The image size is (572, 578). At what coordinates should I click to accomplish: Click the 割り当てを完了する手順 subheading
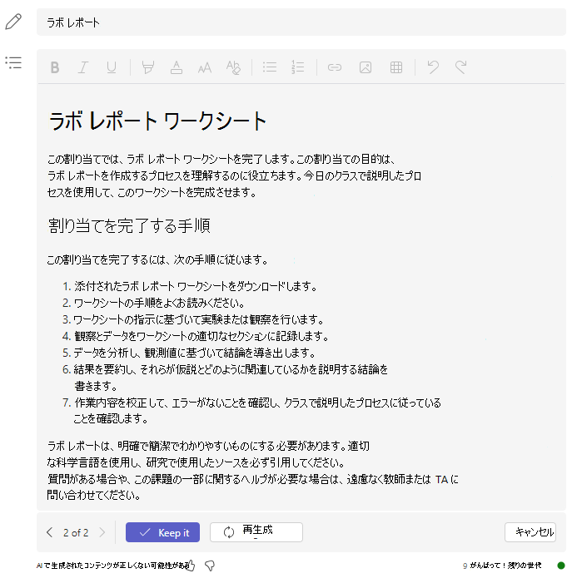129,225
